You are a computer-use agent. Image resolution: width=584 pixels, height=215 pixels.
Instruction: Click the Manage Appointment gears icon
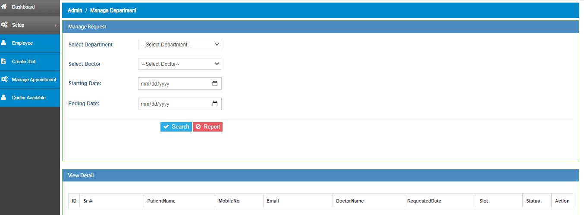click(x=4, y=80)
